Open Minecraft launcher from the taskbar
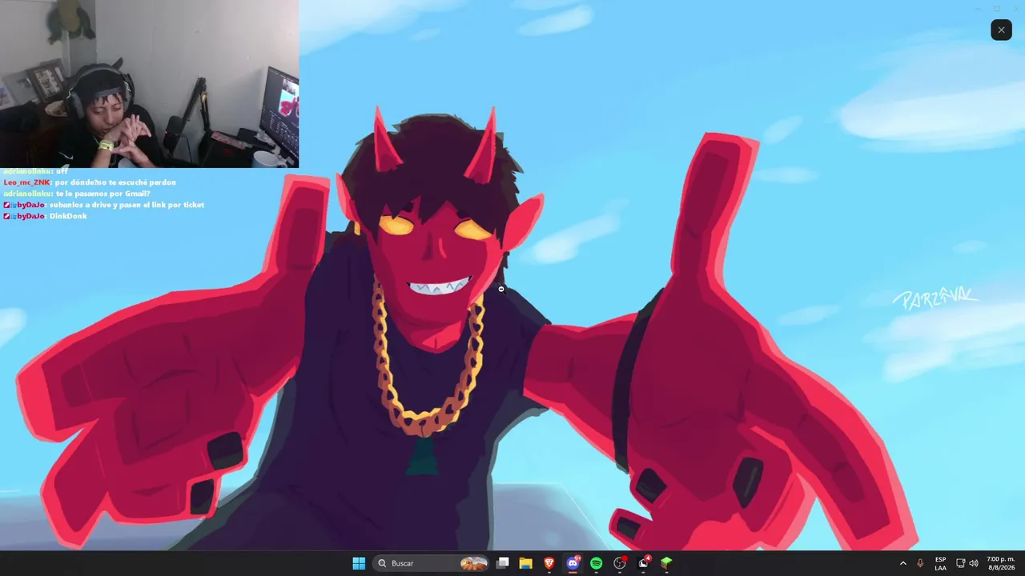The width and height of the screenshot is (1025, 576). [x=666, y=563]
